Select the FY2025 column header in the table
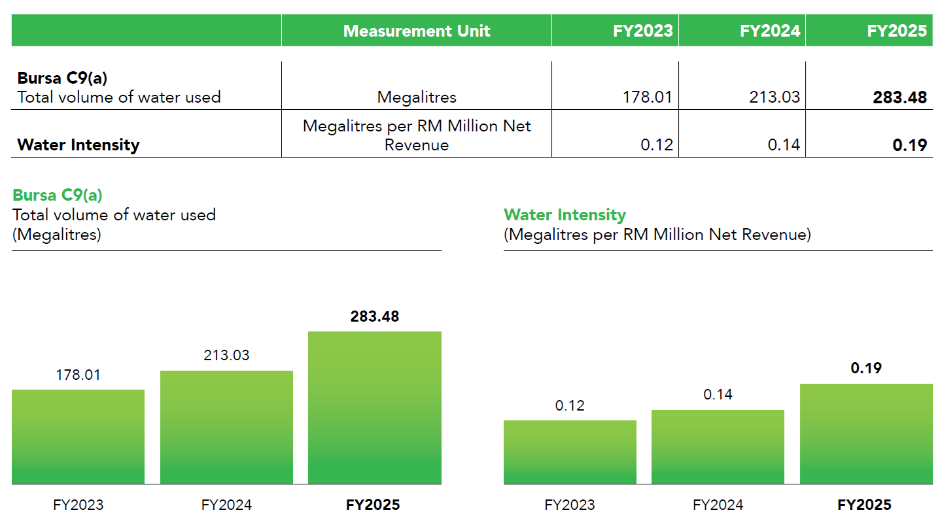 (869, 31)
